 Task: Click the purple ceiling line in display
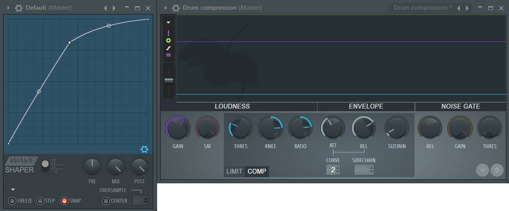click(x=341, y=42)
